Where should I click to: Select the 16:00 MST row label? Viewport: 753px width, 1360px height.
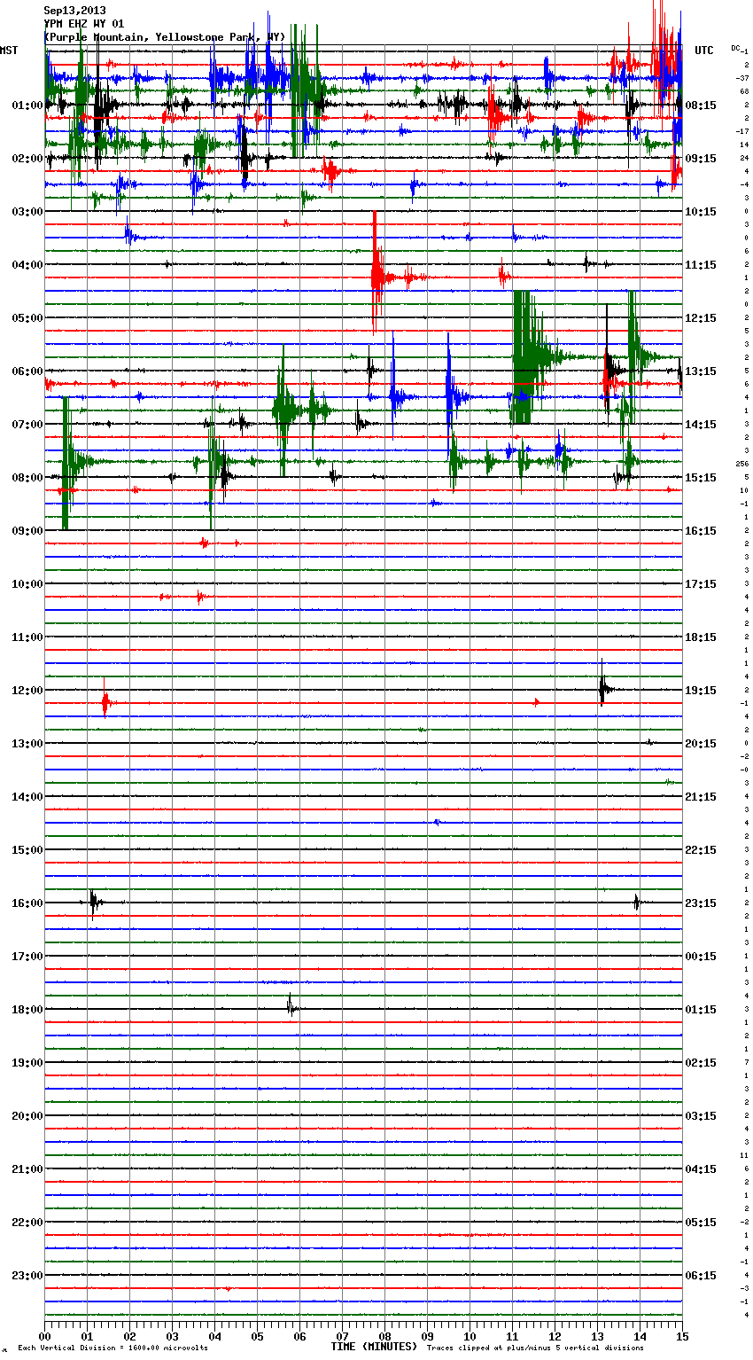click(27, 903)
